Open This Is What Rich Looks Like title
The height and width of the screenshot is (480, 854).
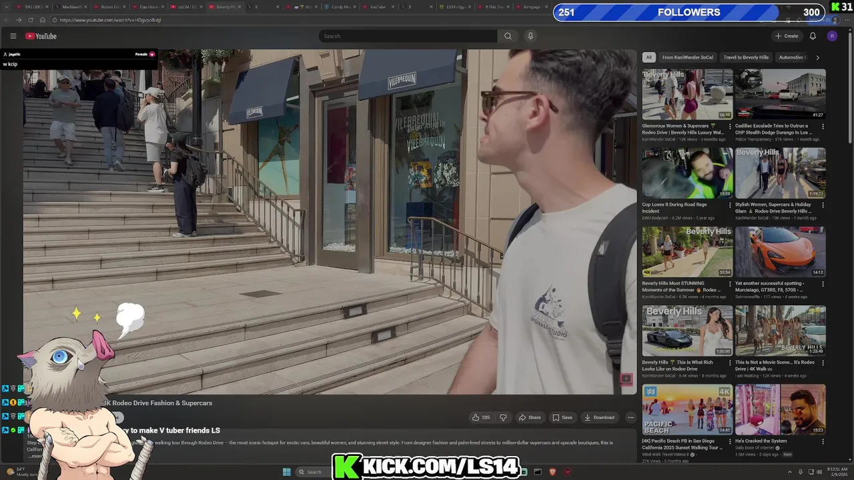click(x=679, y=365)
